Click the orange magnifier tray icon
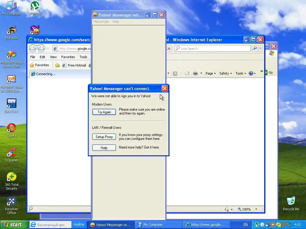This screenshot has width=306, height=229. pyautogui.click(x=284, y=225)
